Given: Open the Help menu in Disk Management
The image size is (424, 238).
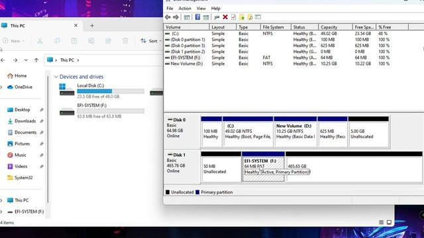Looking at the screenshot, I should pyautogui.click(x=215, y=9).
